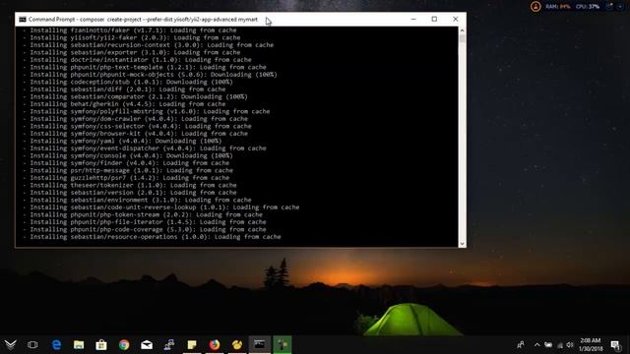Viewport: 630px width, 354px height.
Task: Click the guzzlehttp/psr7 install line
Action: [x=126, y=178]
